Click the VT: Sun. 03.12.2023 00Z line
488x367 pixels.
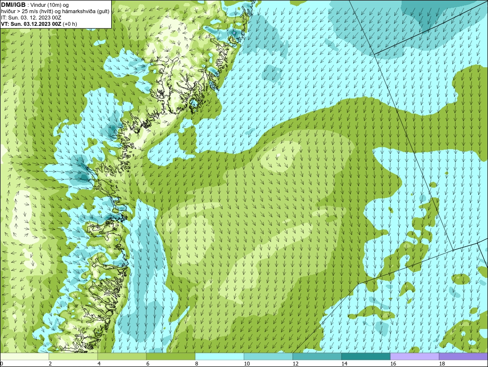39,23
